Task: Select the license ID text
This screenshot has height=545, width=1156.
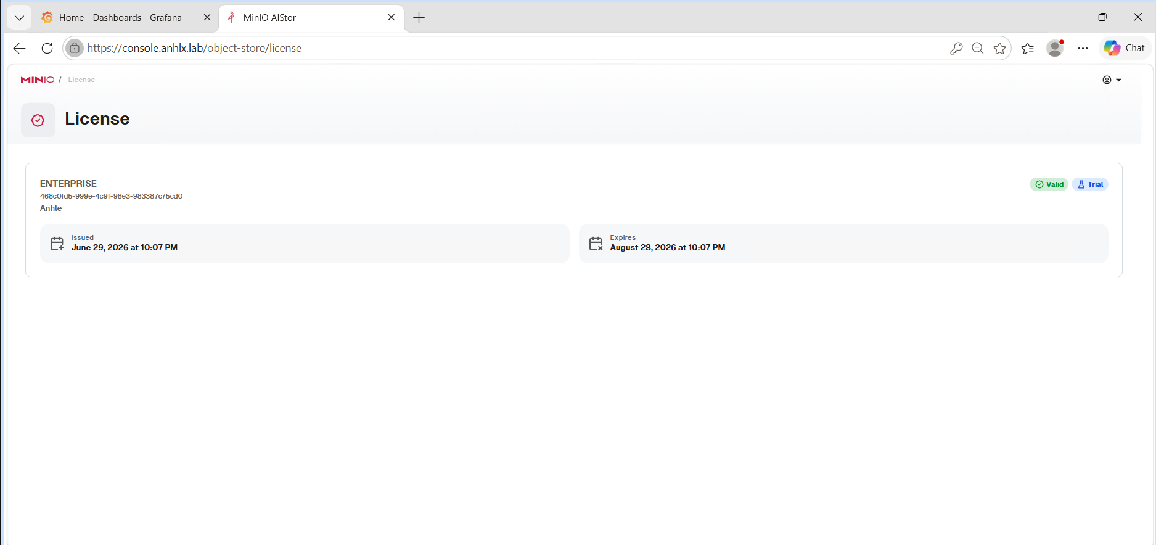Action: [x=111, y=196]
